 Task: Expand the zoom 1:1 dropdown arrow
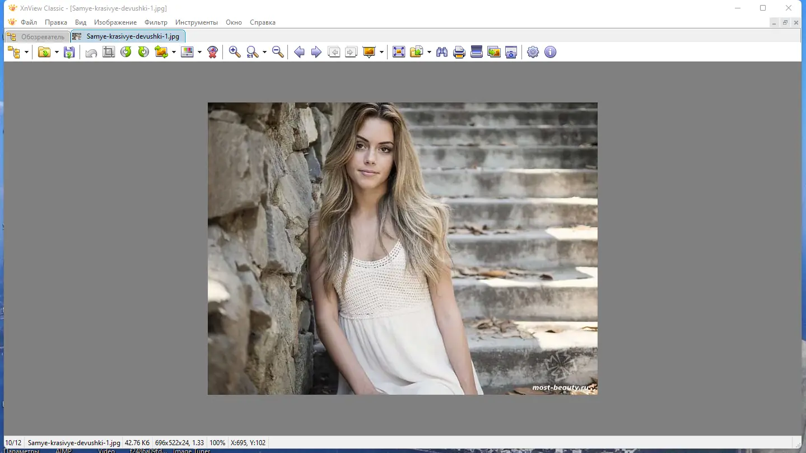click(x=264, y=52)
